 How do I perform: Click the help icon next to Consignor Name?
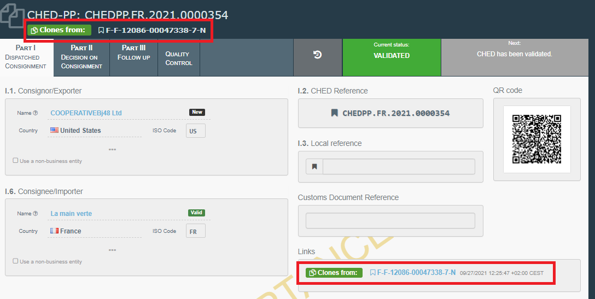36,113
